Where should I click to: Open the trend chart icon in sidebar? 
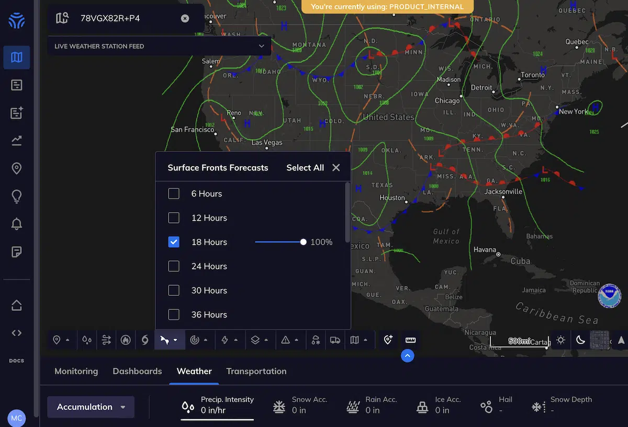[x=17, y=140]
